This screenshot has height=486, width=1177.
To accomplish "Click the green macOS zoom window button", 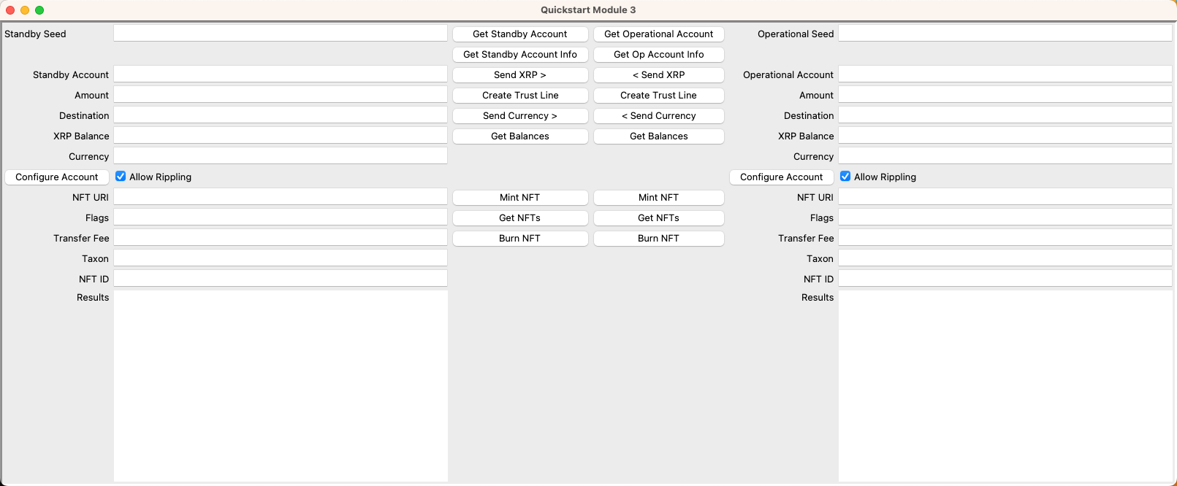I will [39, 10].
